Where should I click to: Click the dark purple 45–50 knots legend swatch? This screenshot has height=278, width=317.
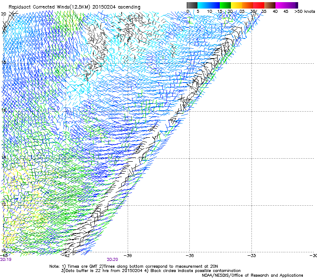292,5
